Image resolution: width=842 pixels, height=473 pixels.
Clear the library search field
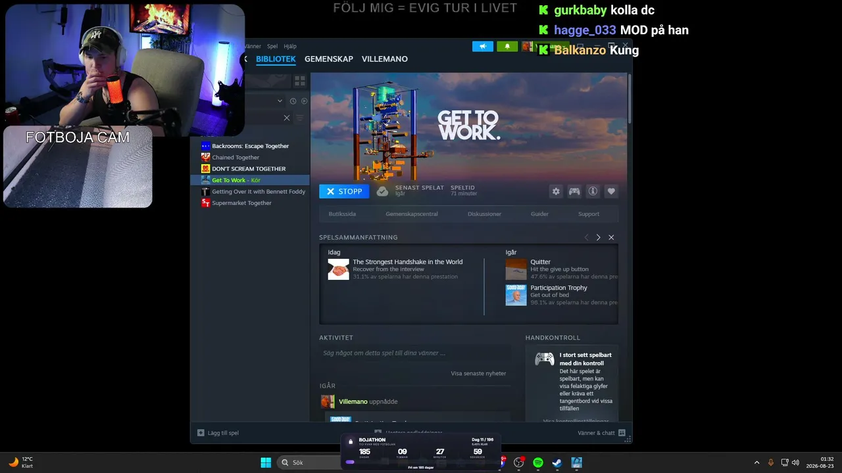(x=286, y=118)
